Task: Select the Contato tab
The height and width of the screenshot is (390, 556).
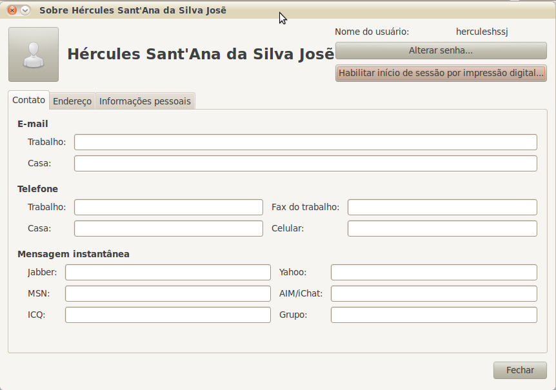Action: [x=29, y=100]
